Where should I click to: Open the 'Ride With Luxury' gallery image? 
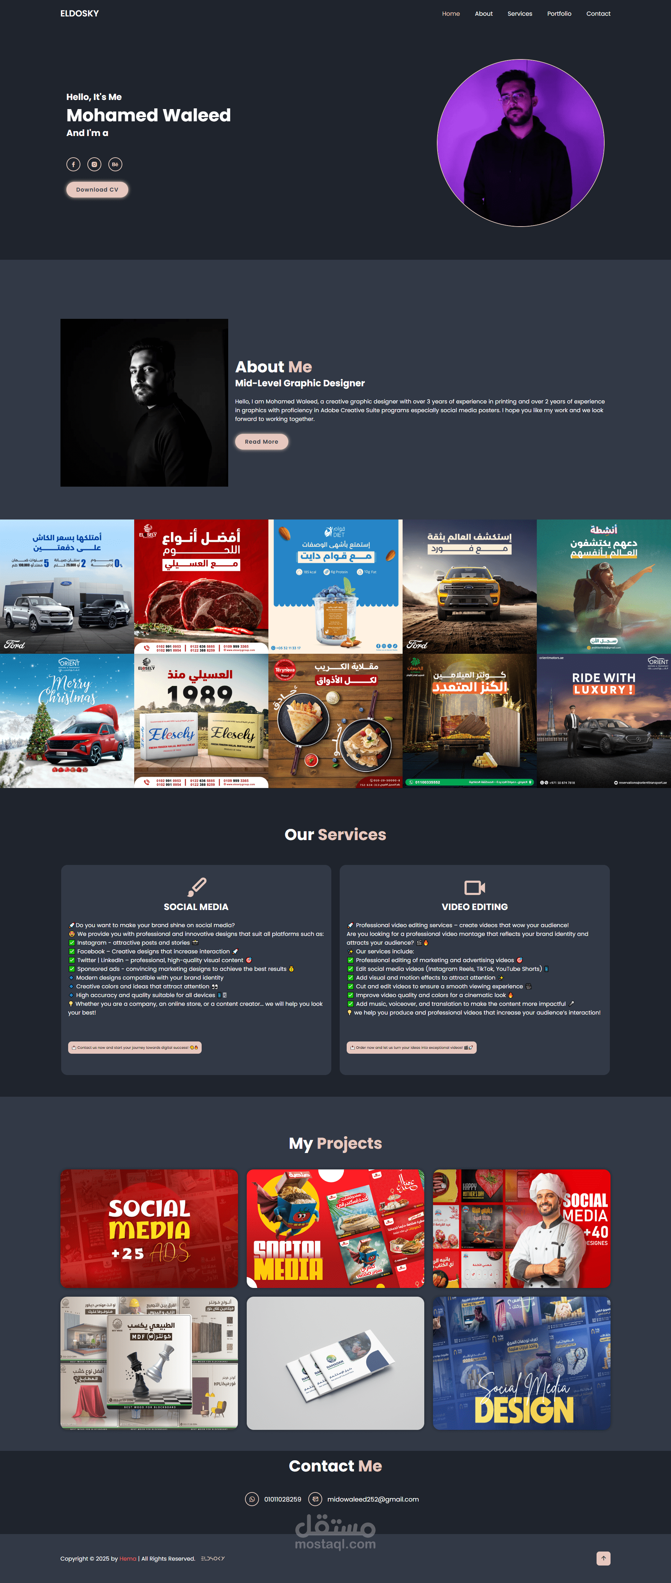click(x=604, y=720)
